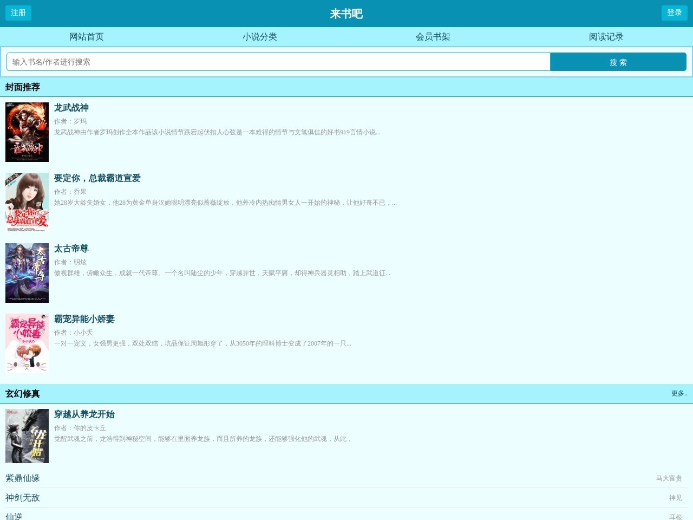Click the 登录 login button
The height and width of the screenshot is (520, 693).
coord(675,13)
